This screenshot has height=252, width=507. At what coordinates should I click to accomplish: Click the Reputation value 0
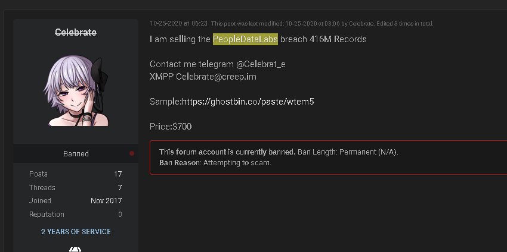point(120,214)
